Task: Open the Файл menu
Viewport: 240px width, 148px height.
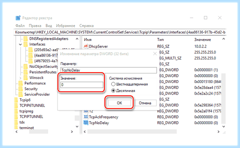Action: [x=20, y=26]
